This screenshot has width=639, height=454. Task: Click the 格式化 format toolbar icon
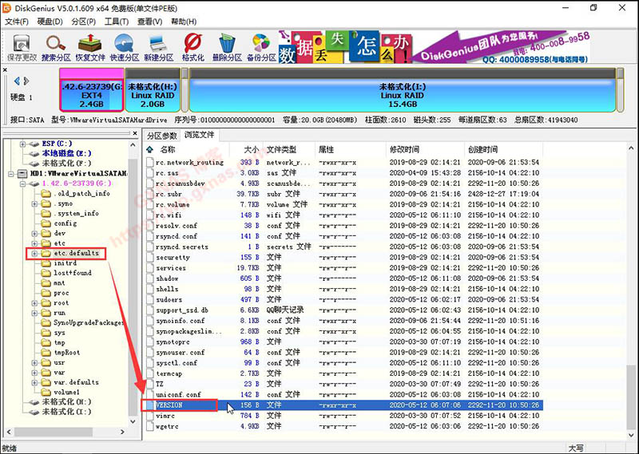[x=193, y=47]
